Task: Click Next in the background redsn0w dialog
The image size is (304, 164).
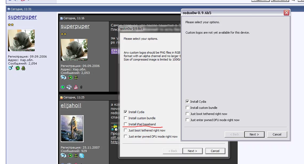Action: click(192, 151)
